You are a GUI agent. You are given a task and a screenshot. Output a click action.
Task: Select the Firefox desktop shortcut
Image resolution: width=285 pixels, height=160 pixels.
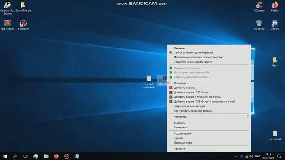(275, 7)
